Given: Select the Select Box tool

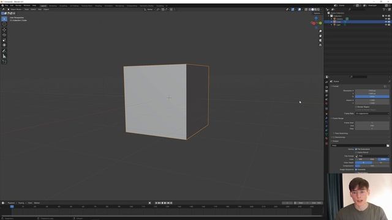Looking at the screenshot, I should [x=4, y=19].
